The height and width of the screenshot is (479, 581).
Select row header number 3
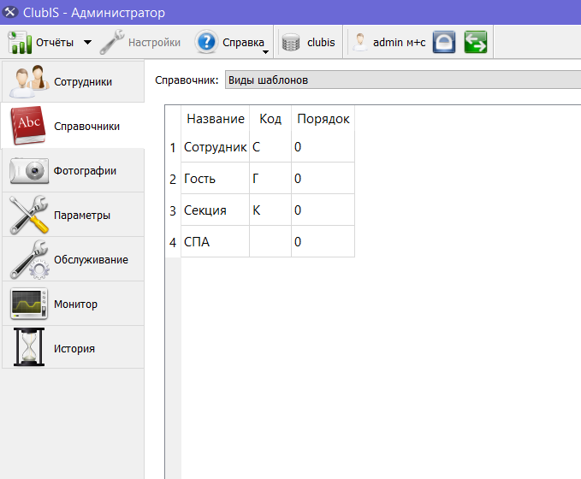point(173,210)
